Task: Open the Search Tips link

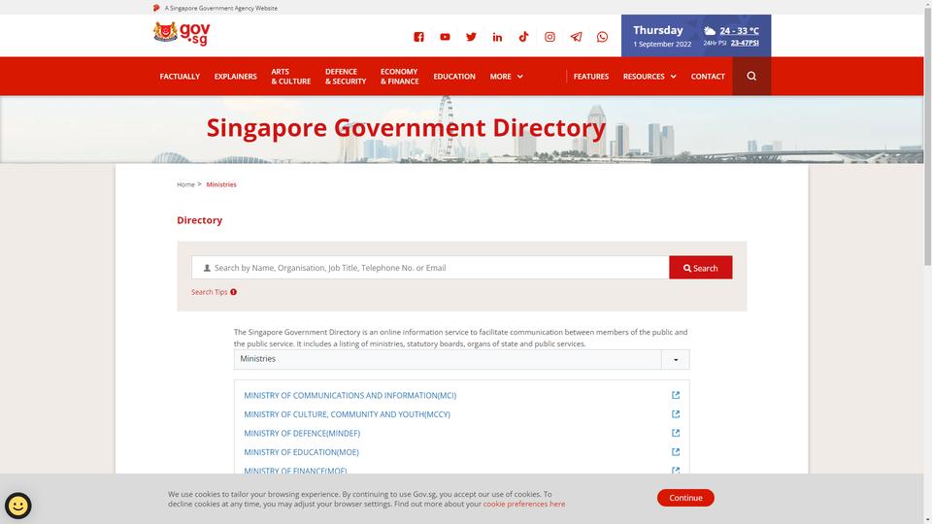Action: point(210,292)
